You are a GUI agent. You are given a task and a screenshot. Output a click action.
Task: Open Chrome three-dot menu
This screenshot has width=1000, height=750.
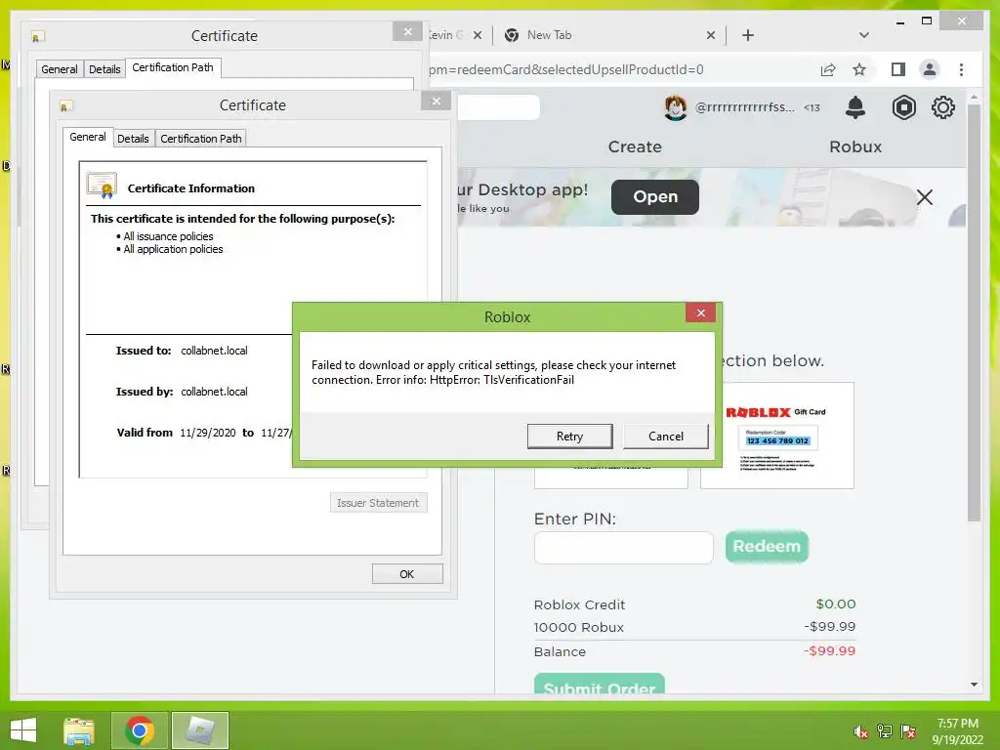click(961, 69)
